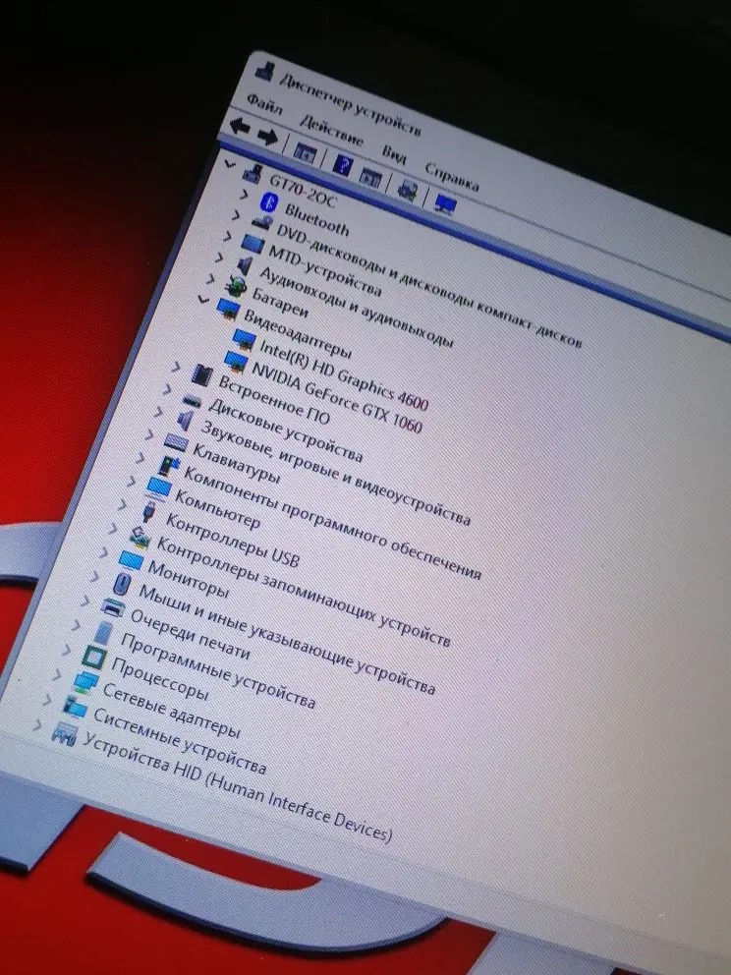Screen dimensions: 731x975
Task: Click the mouse icon beside Мыши и иные указывающие устройства
Action: 122,585
